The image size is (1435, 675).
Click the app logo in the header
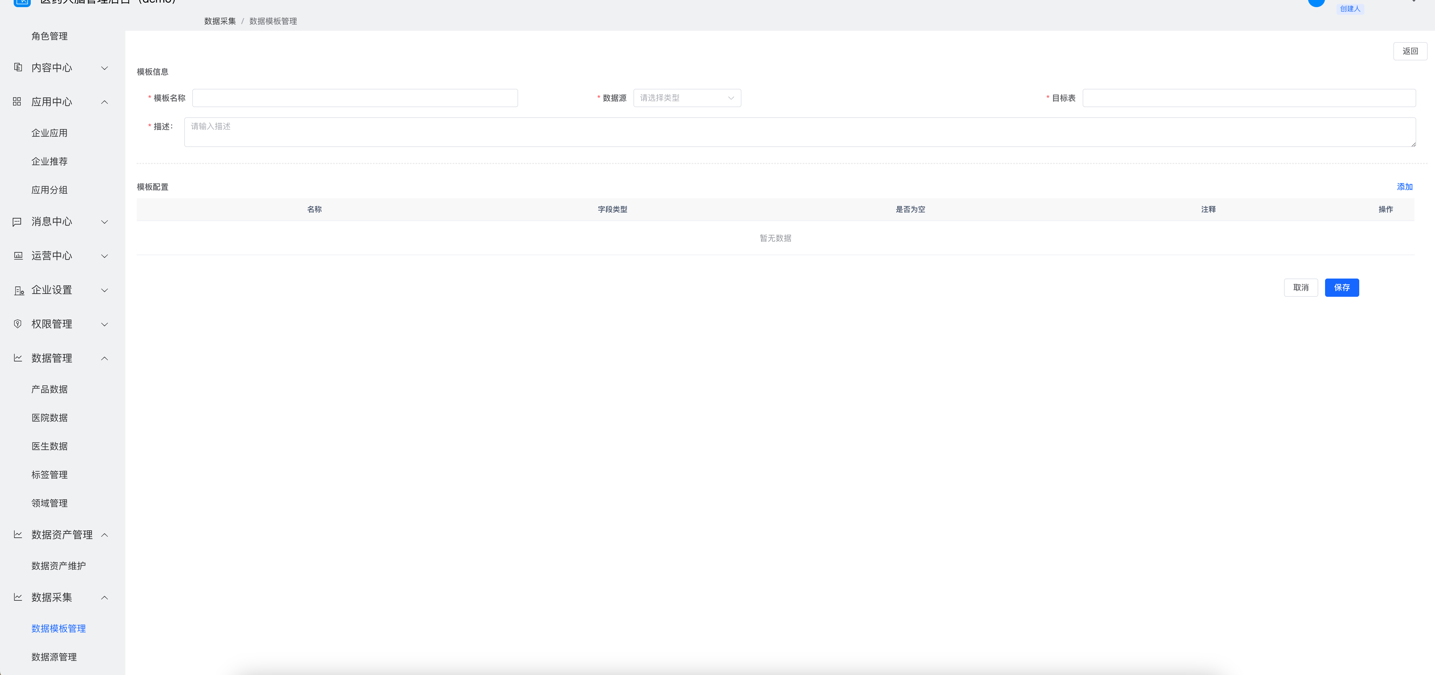click(22, 3)
